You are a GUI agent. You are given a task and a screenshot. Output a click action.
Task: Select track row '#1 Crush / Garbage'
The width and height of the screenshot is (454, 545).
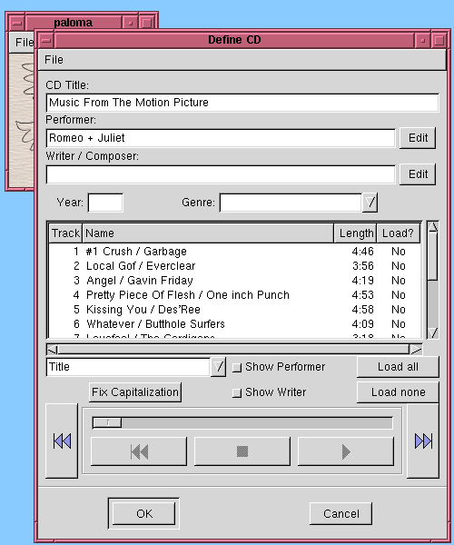click(x=235, y=252)
